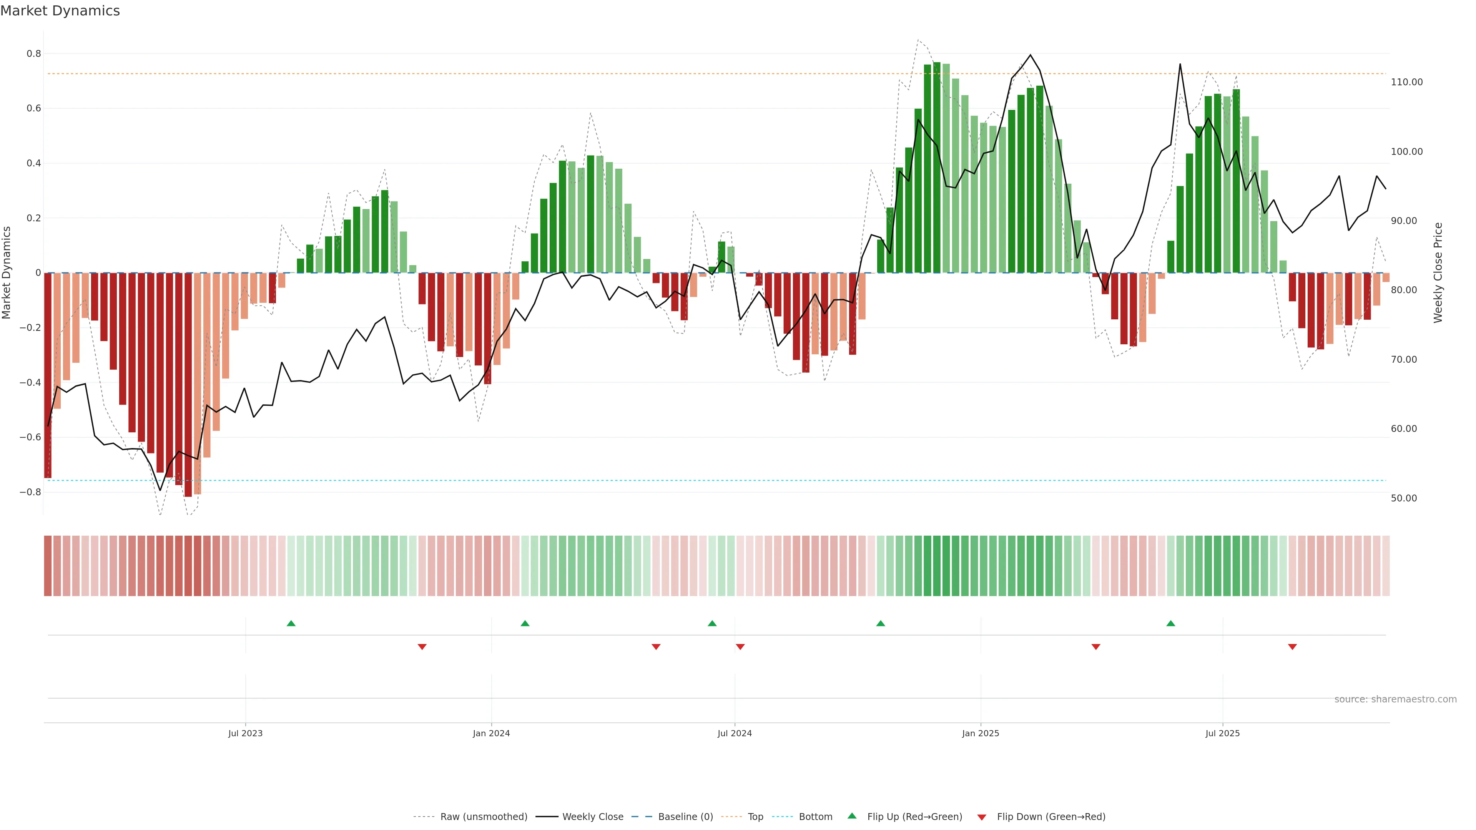Click the red Flip Down triangle in legend
1476x830 pixels.
pos(982,817)
